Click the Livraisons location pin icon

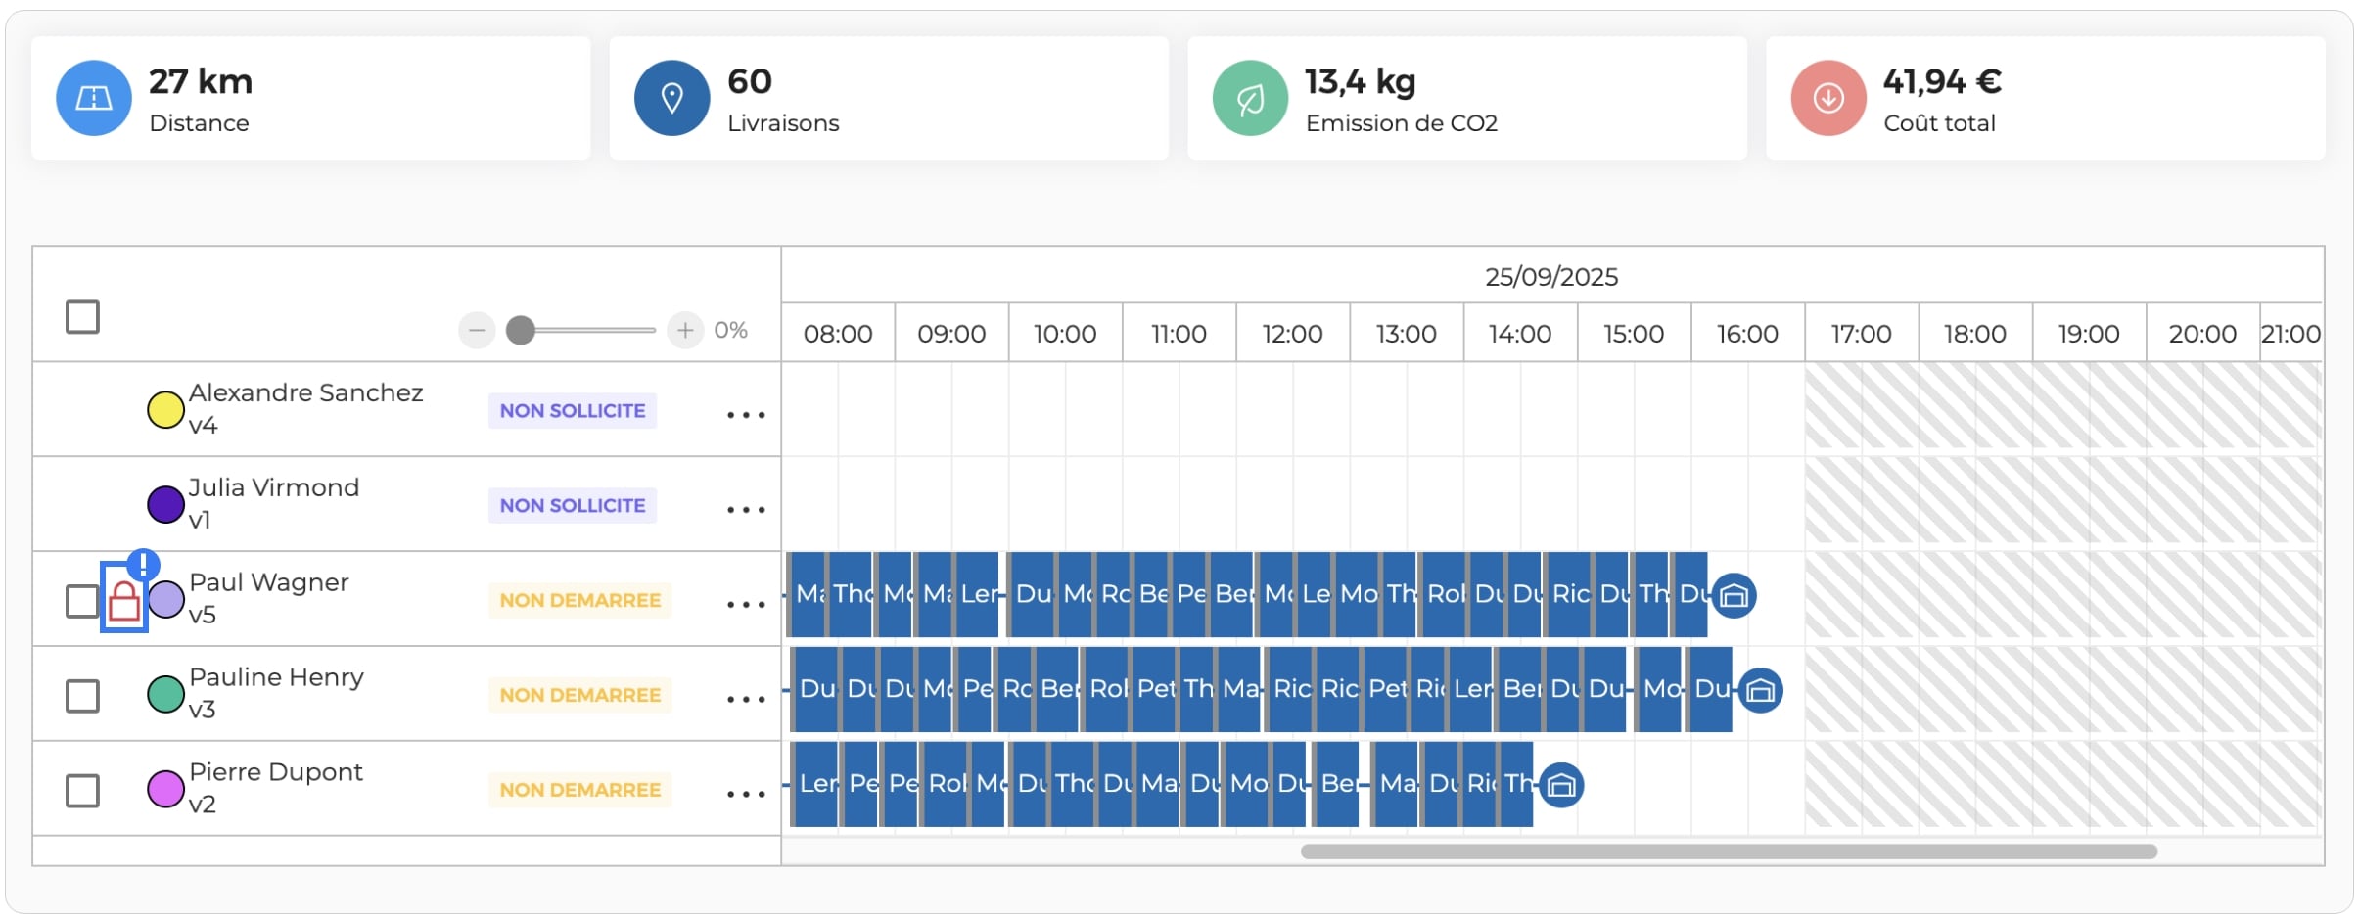click(x=672, y=98)
